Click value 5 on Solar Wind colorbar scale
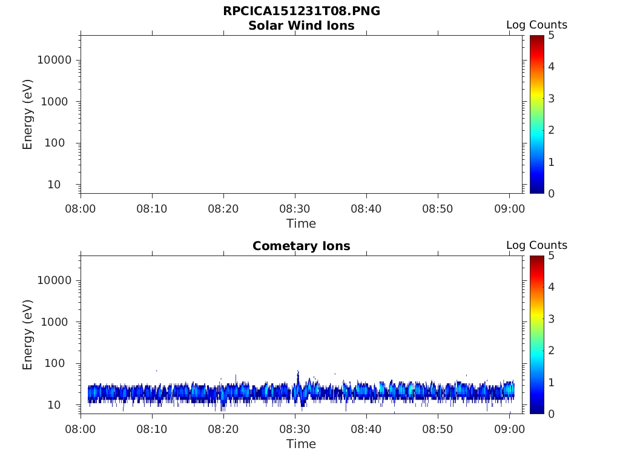The image size is (620, 465). (551, 36)
